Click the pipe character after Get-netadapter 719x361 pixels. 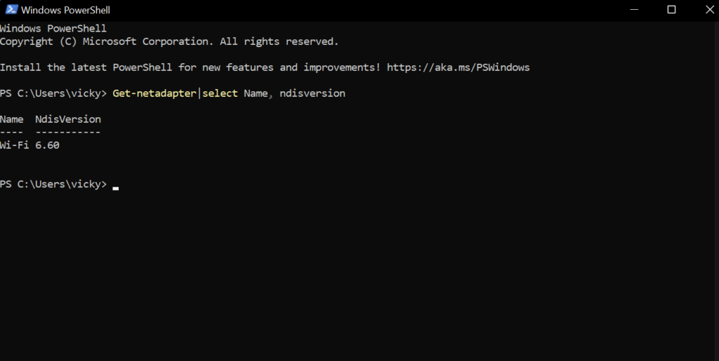click(199, 93)
